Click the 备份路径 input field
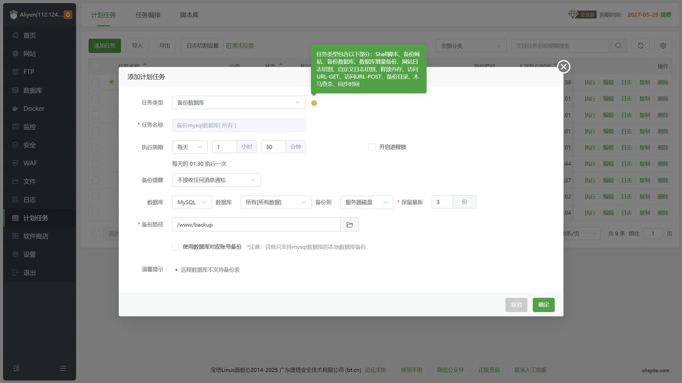Screen dimensions: 682x383 [x=256, y=225]
